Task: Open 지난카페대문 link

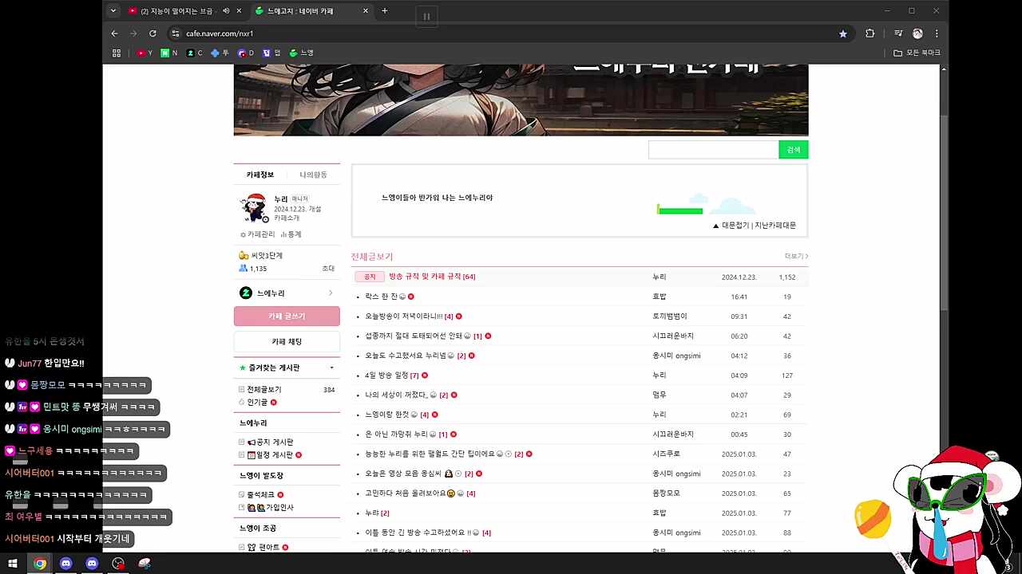Action: pos(775,226)
